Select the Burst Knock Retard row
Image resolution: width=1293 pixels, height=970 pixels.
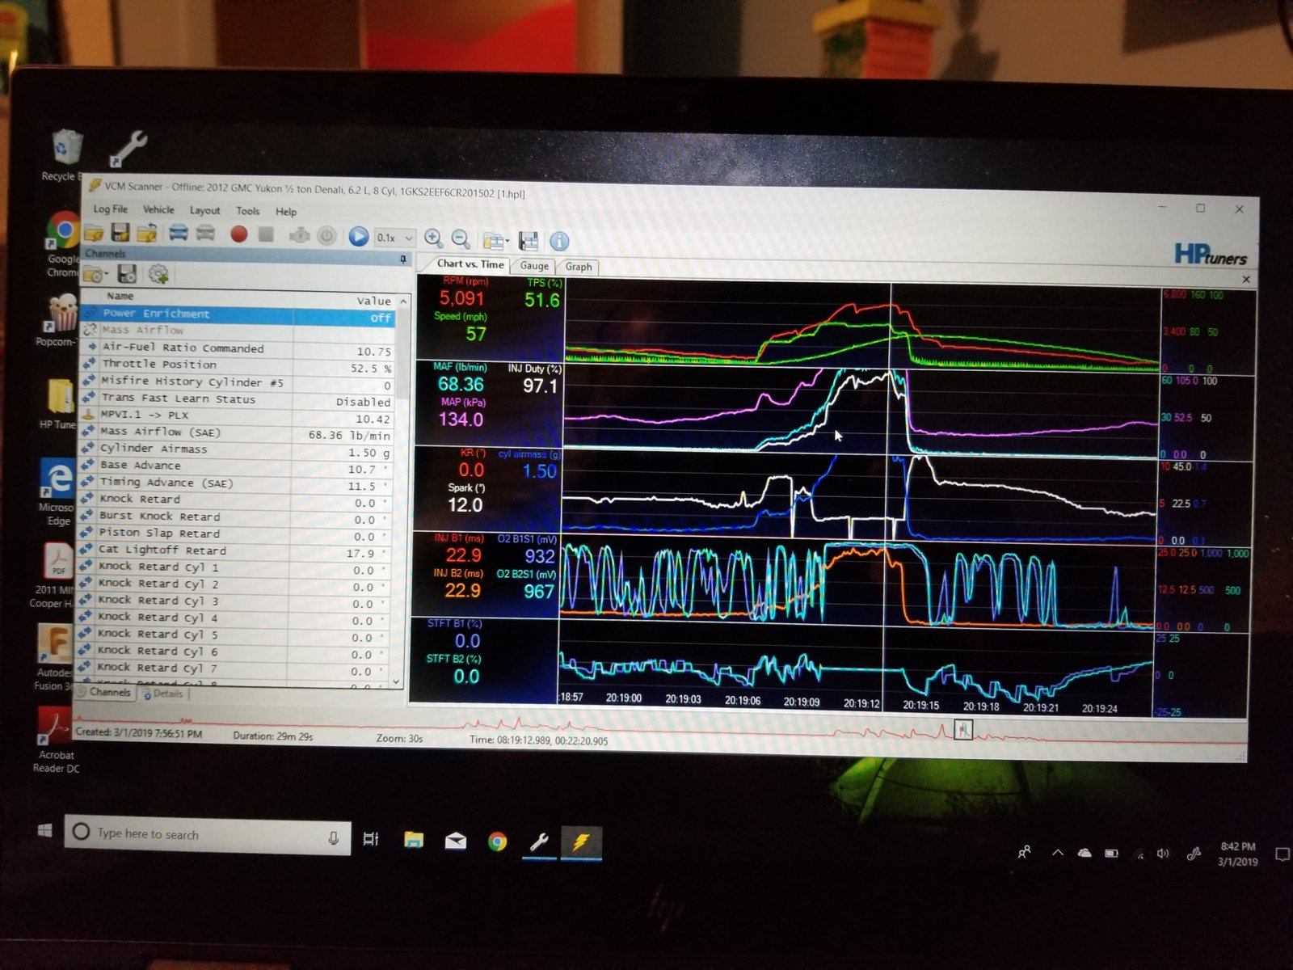pos(236,518)
